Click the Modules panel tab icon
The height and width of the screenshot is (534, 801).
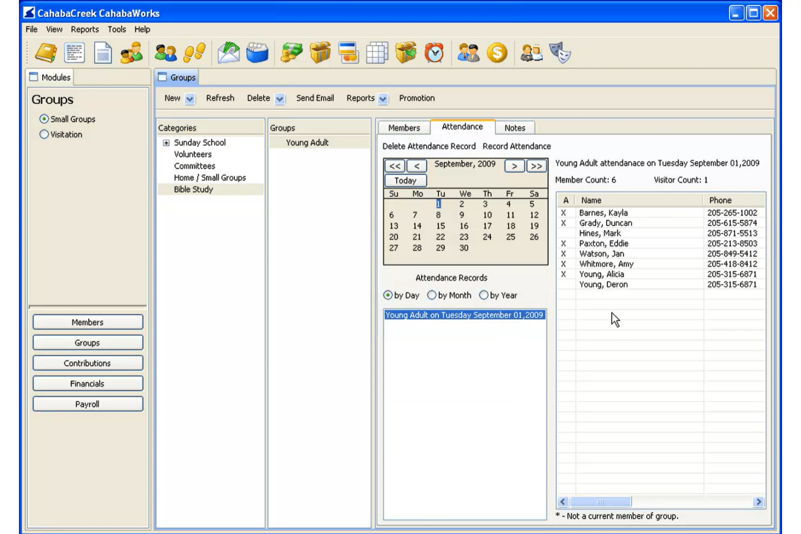34,77
